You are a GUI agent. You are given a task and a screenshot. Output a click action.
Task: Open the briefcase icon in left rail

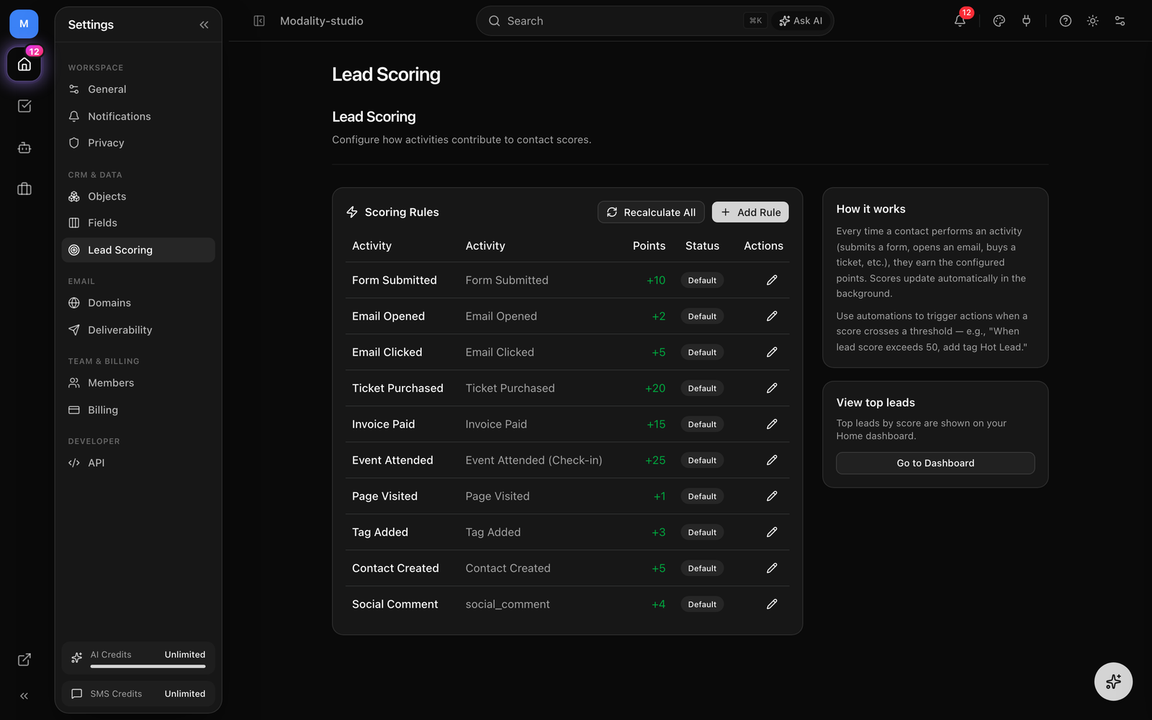coord(24,189)
